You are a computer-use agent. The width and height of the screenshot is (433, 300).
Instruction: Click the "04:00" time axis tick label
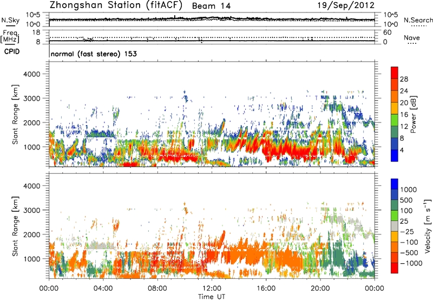pyautogui.click(x=103, y=289)
